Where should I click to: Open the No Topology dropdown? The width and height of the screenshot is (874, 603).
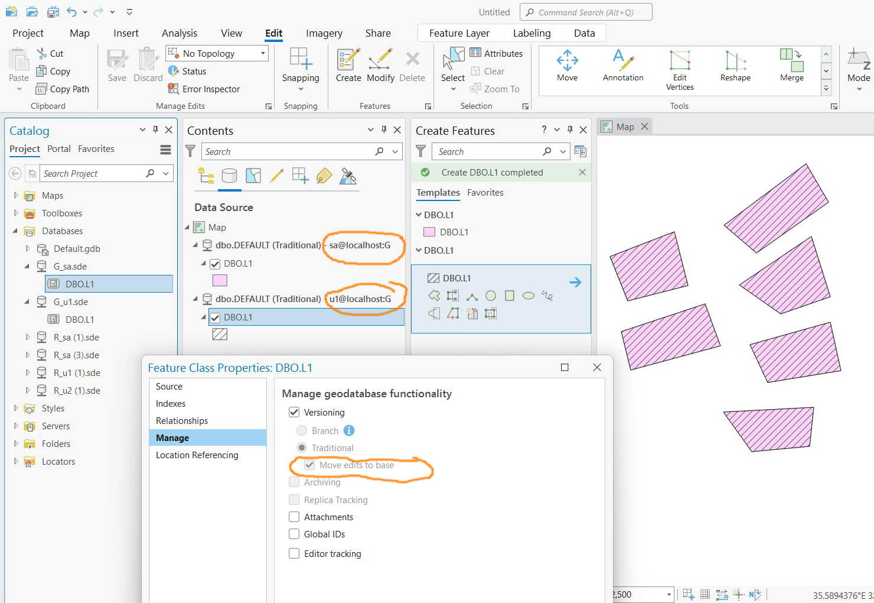[x=262, y=53]
